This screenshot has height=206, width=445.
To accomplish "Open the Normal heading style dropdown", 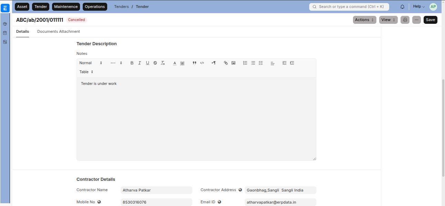I will click(x=91, y=63).
